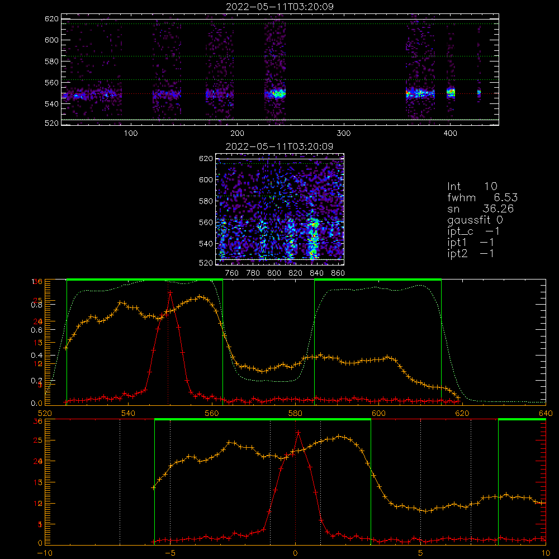
Task: Click the middle image title 2022-05-11T03:20:09
Action: click(279, 146)
